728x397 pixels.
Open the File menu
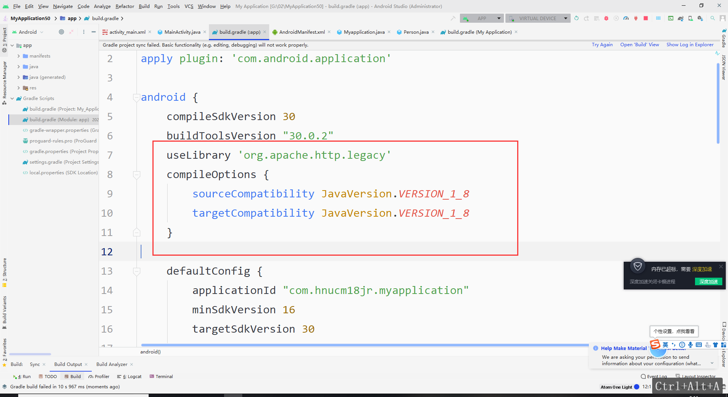tap(17, 6)
